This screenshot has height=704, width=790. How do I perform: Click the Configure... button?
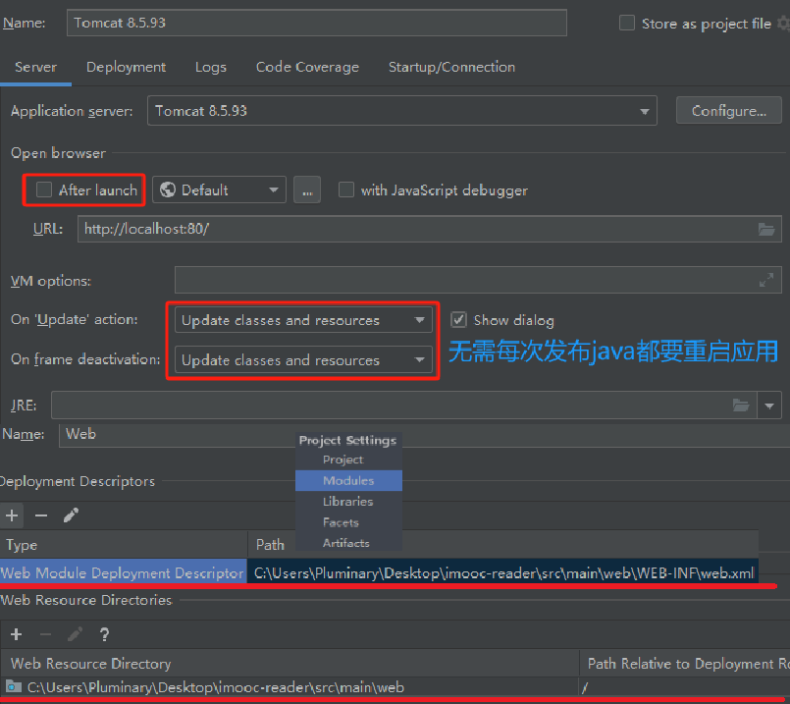[x=728, y=111]
